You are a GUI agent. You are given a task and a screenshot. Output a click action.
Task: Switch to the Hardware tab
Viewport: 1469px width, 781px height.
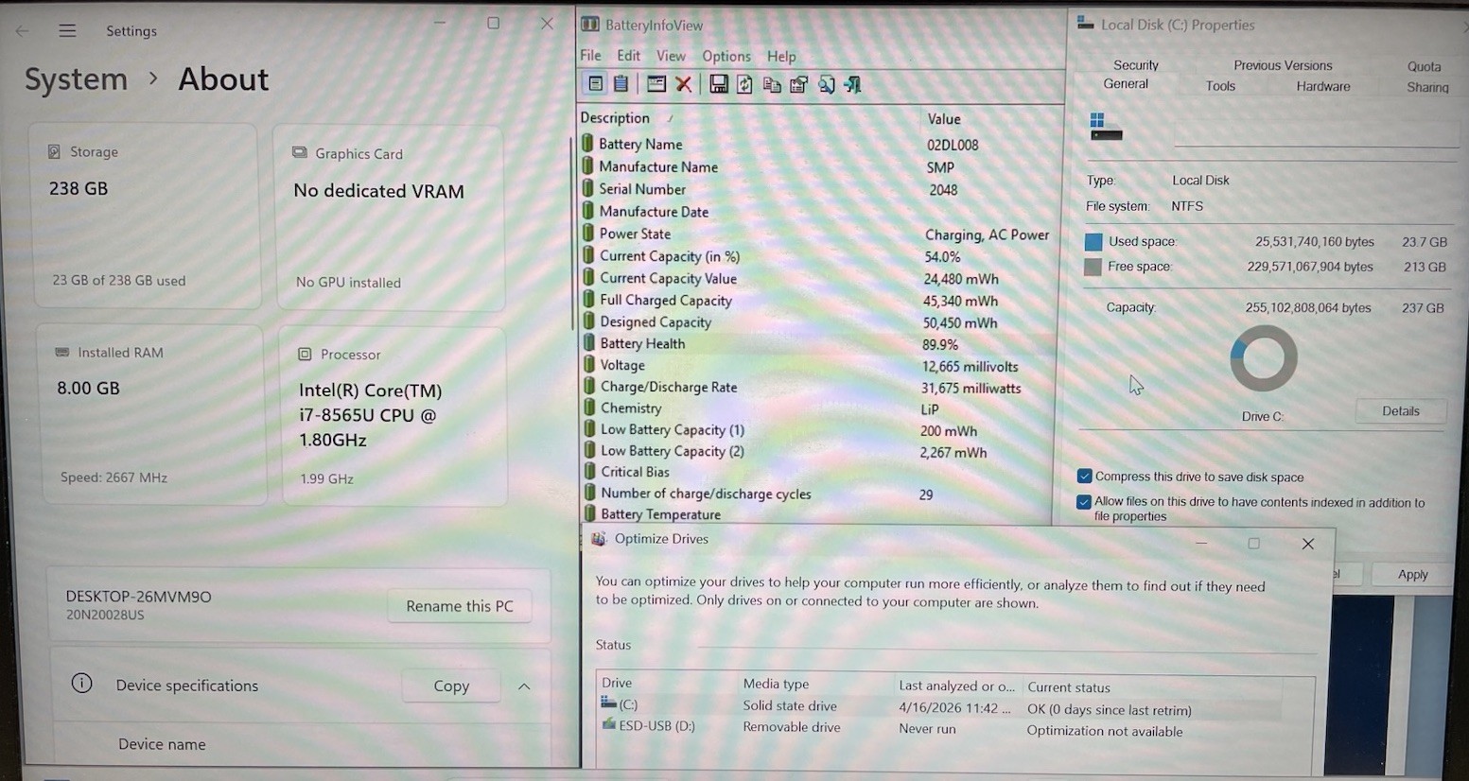coord(1322,86)
